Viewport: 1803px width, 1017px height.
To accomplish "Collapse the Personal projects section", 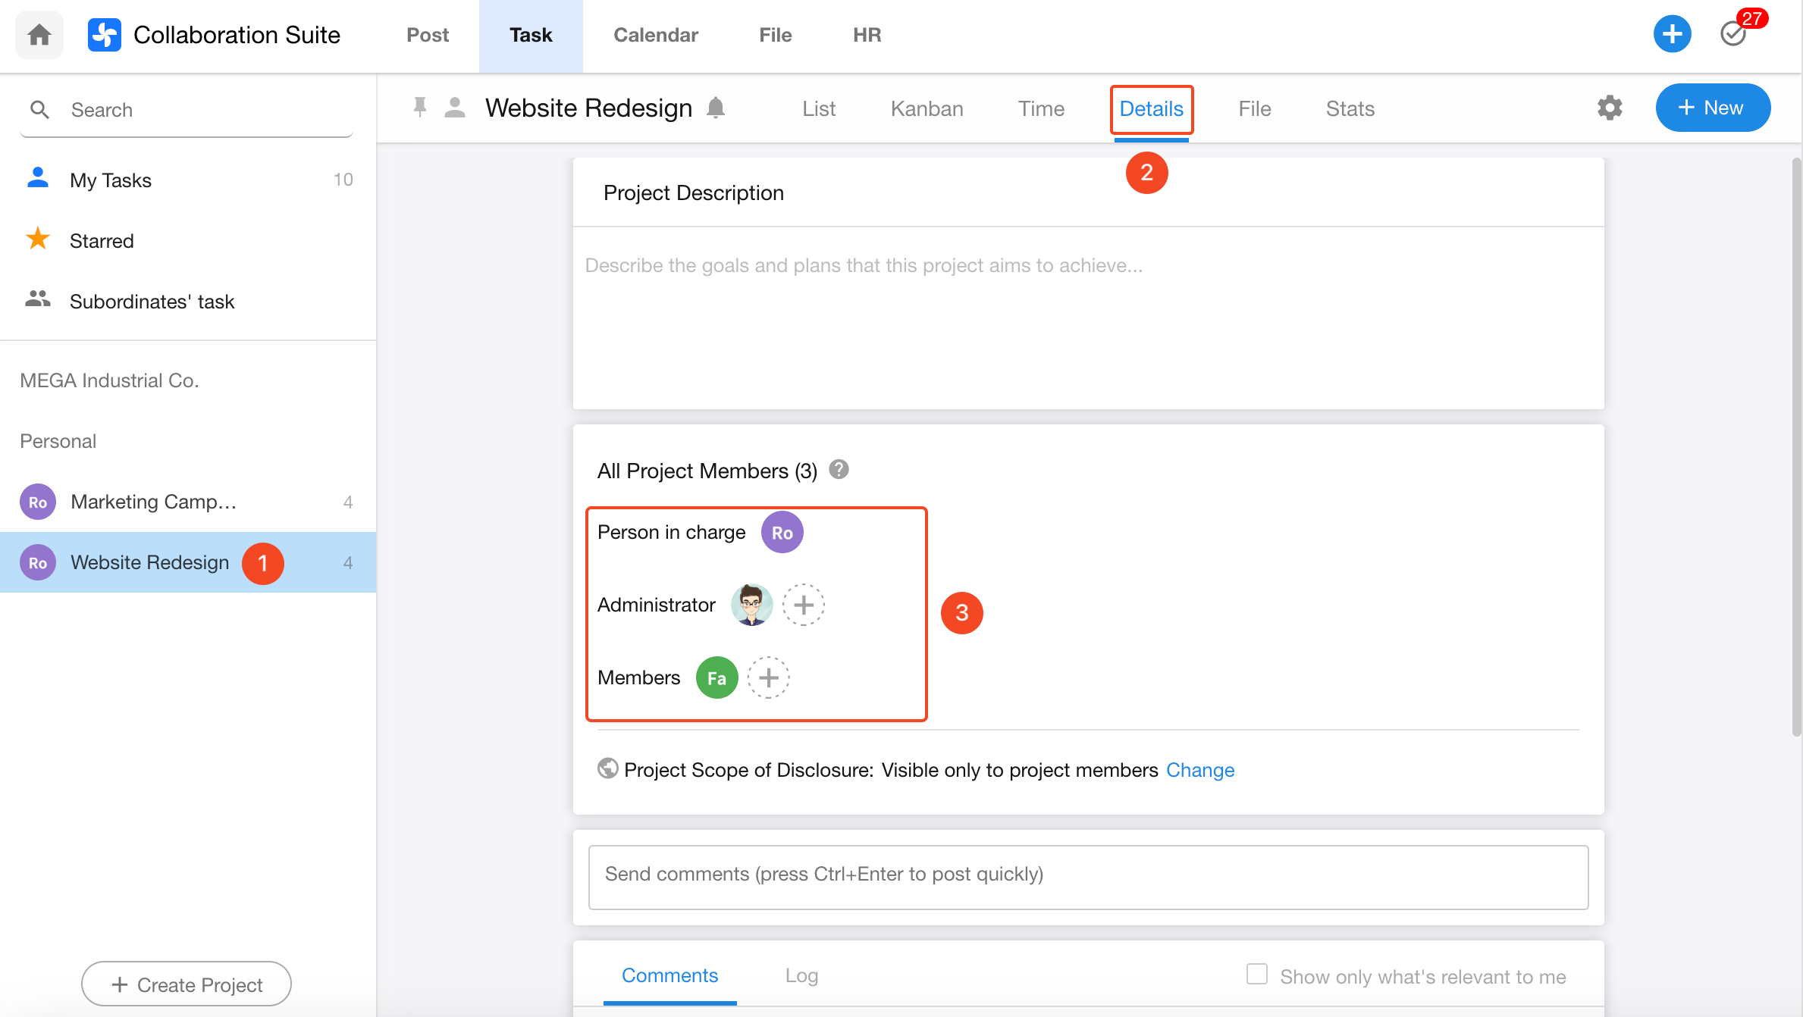I will 58,441.
